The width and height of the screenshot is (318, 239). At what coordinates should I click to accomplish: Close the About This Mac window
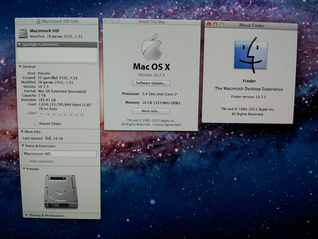[106, 21]
